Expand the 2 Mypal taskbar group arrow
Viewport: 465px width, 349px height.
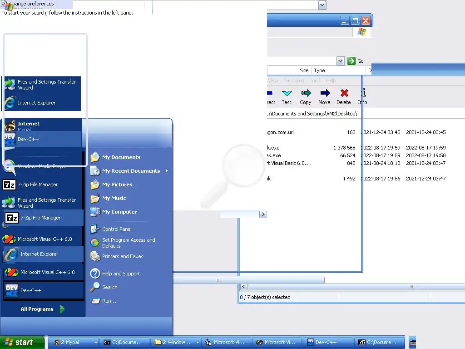tap(96, 343)
